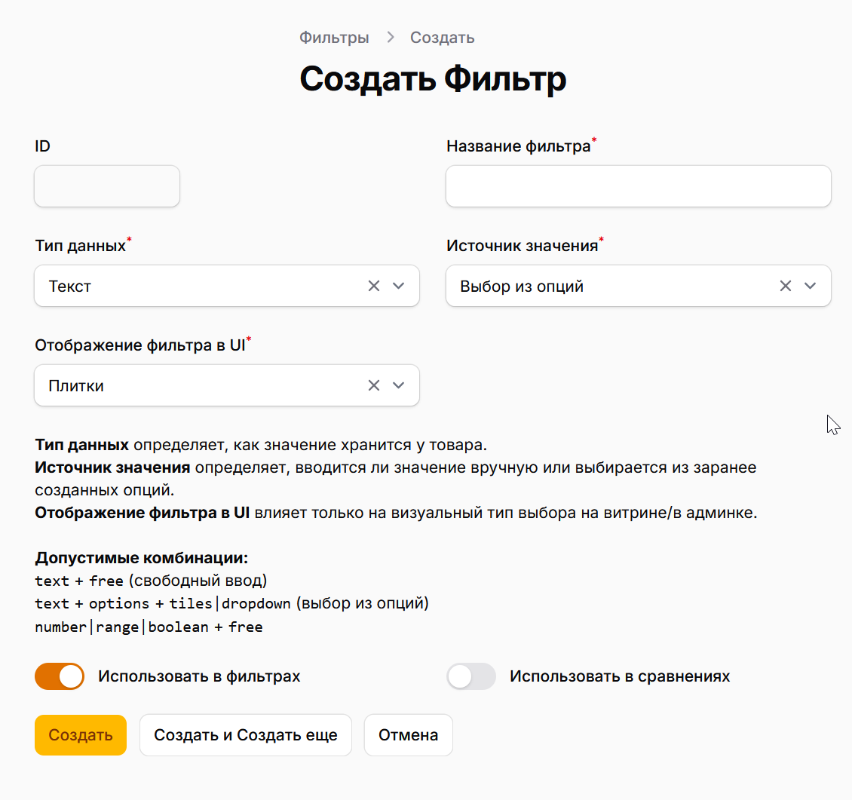Click Создать in the breadcrumb trail
852x800 pixels.
point(441,37)
